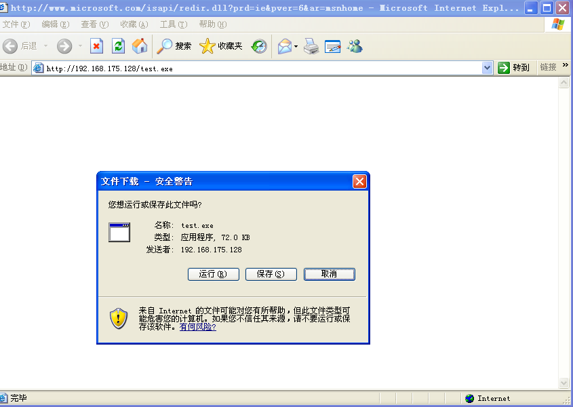Print the page with printer icon
This screenshot has width=573, height=407.
click(311, 46)
